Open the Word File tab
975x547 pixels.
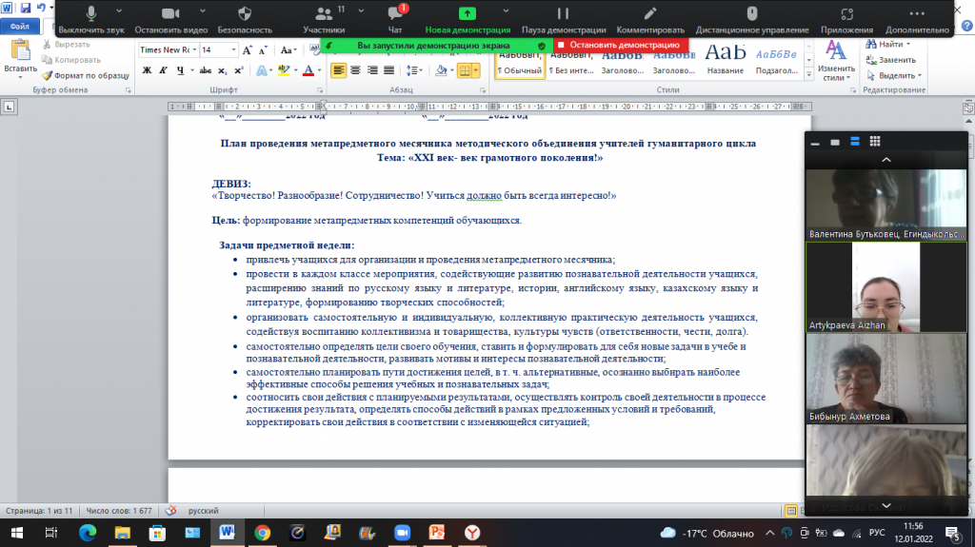(19, 26)
